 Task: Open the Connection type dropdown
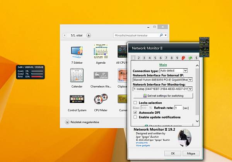click(174, 71)
